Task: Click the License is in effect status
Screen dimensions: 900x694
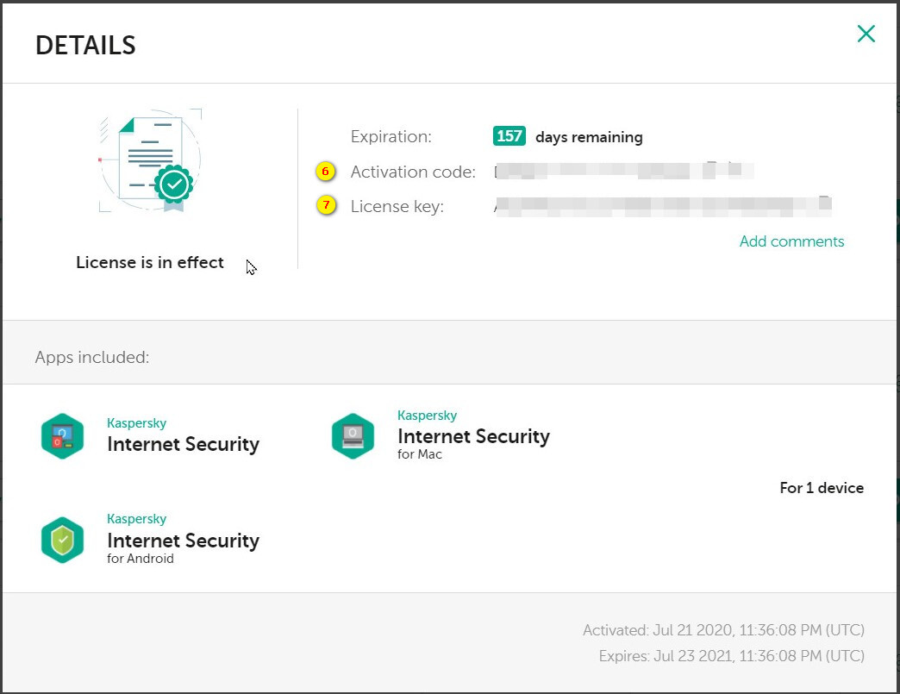Action: [x=150, y=262]
